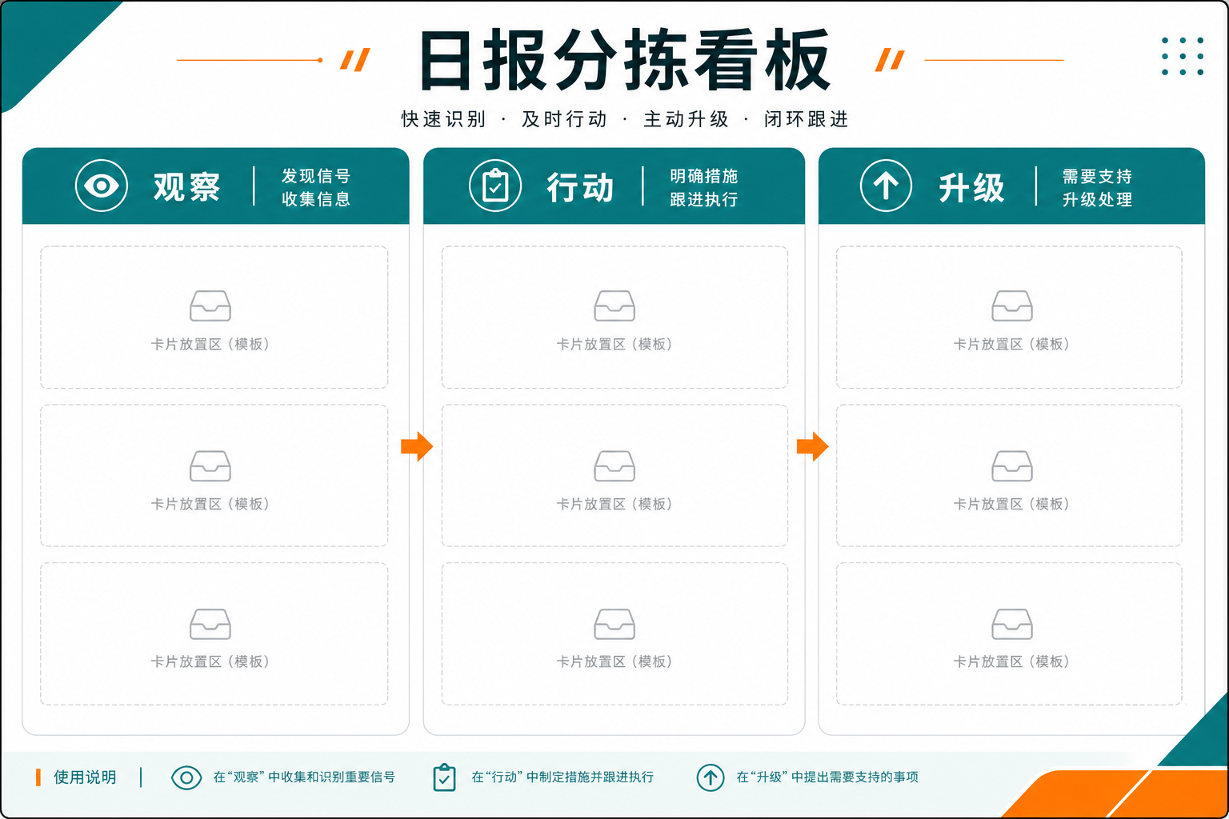Click the tray icon in the top 升级 card slot
1229x819 pixels.
pos(1012,306)
